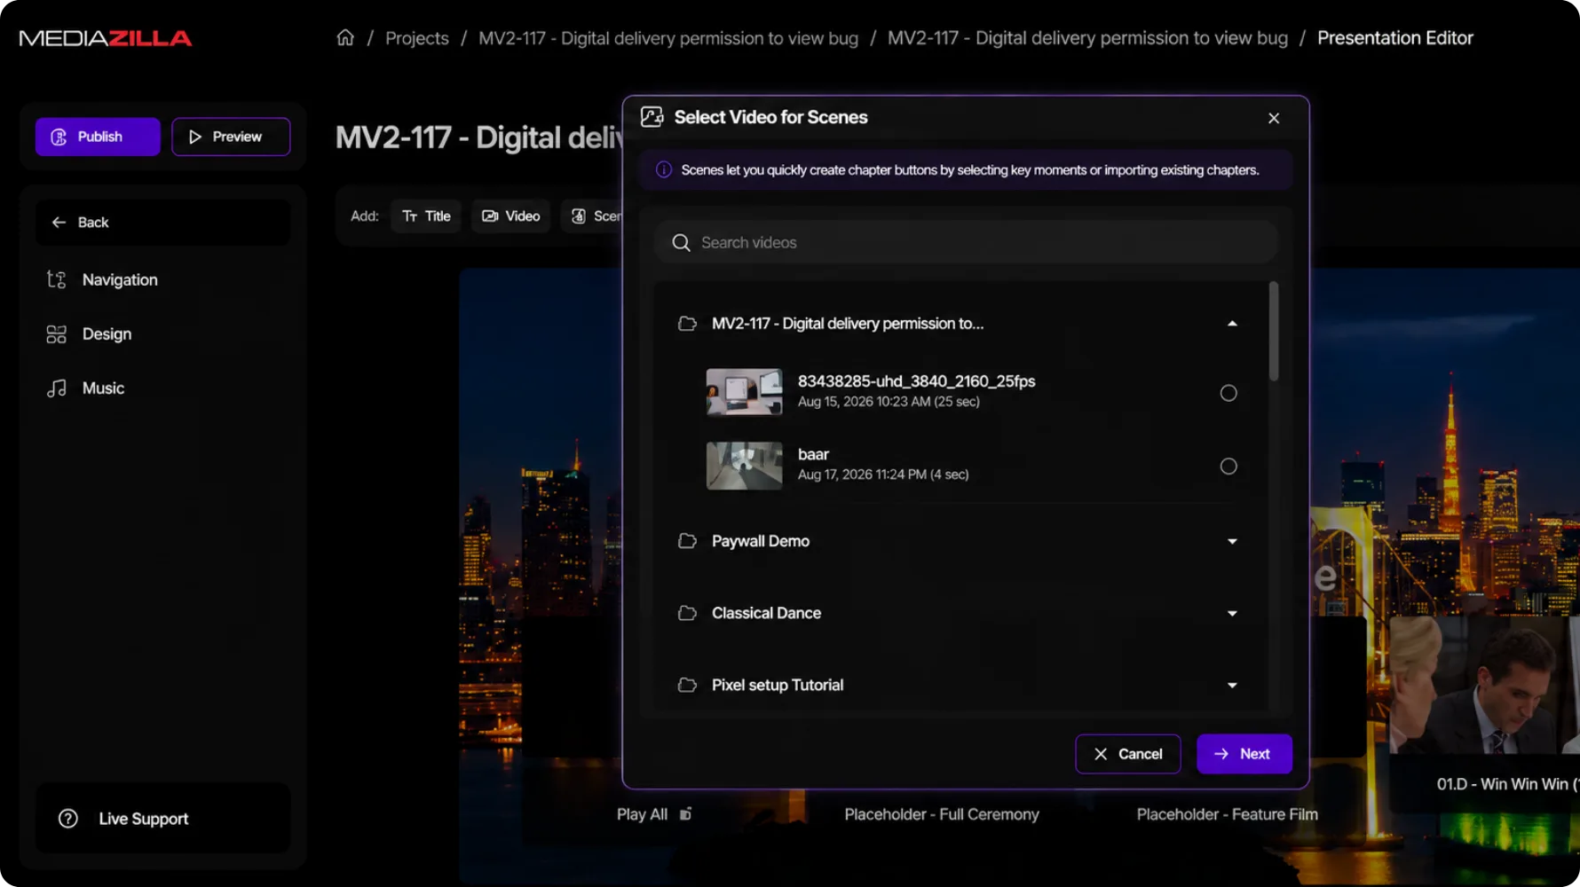The width and height of the screenshot is (1580, 887).
Task: Click the info icon in scenes hint
Action: point(663,169)
